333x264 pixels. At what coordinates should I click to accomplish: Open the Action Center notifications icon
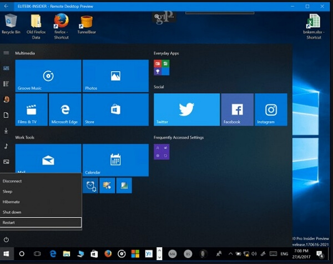tap(320, 254)
